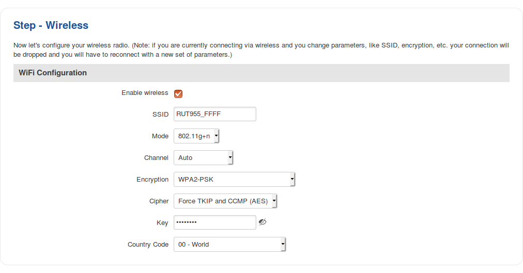Expand the Cipher selection dropdown
This screenshot has height=273, width=523.
pos(225,201)
